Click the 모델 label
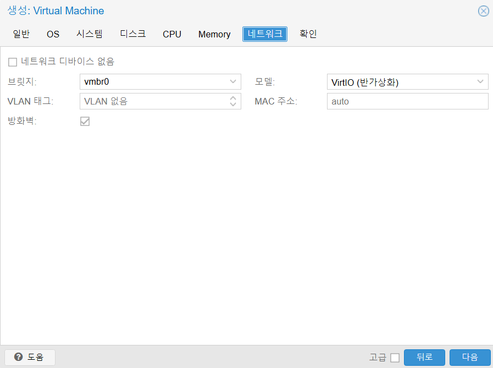The width and height of the screenshot is (493, 368). point(265,82)
